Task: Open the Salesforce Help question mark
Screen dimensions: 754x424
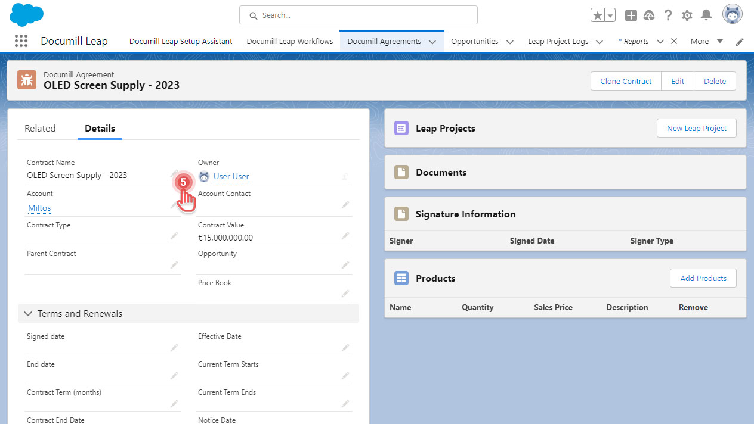Action: tap(668, 15)
